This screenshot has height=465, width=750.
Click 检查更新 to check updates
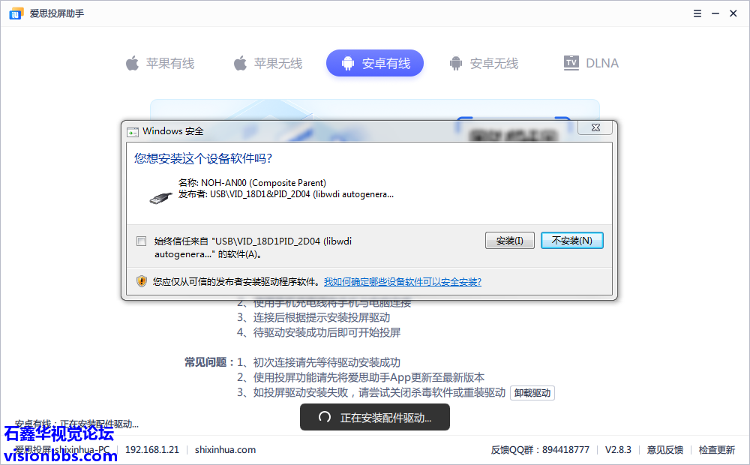(x=717, y=450)
